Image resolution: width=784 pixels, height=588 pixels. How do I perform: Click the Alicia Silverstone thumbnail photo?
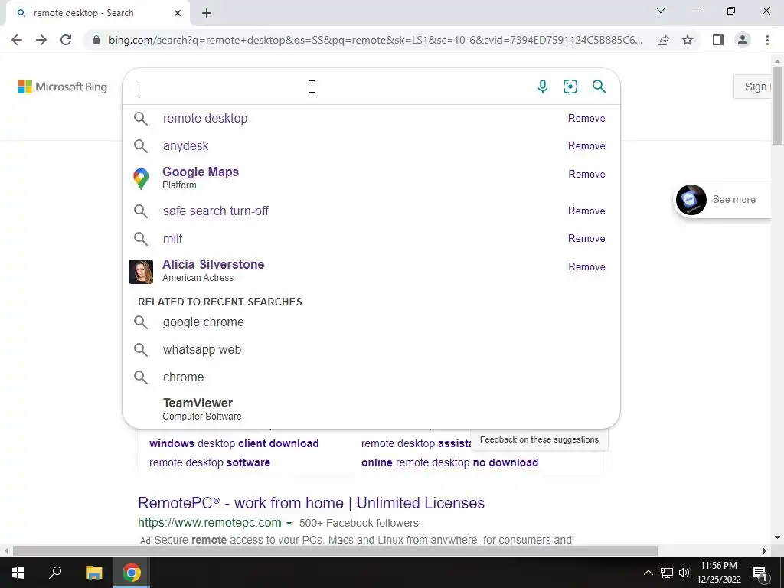click(x=141, y=272)
